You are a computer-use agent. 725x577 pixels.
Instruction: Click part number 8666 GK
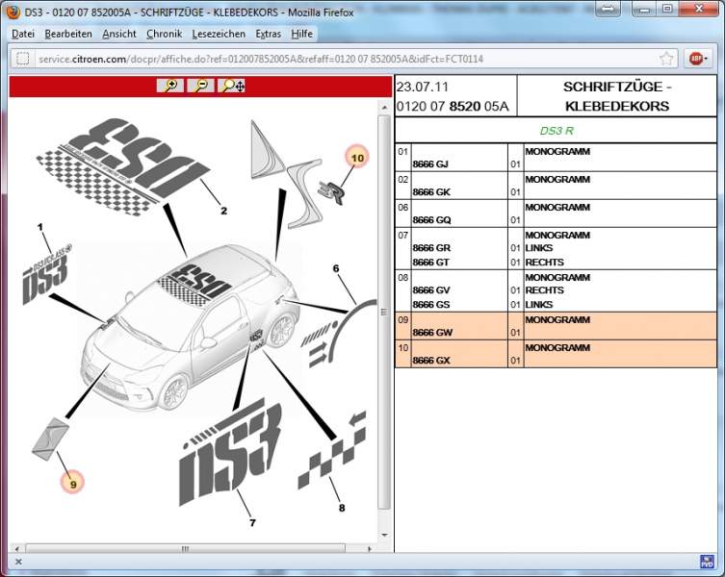coord(431,191)
